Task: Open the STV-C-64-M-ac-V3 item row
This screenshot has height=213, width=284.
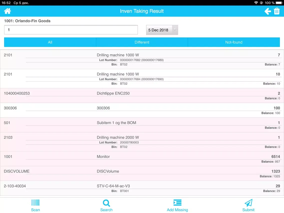Action: 142,188
